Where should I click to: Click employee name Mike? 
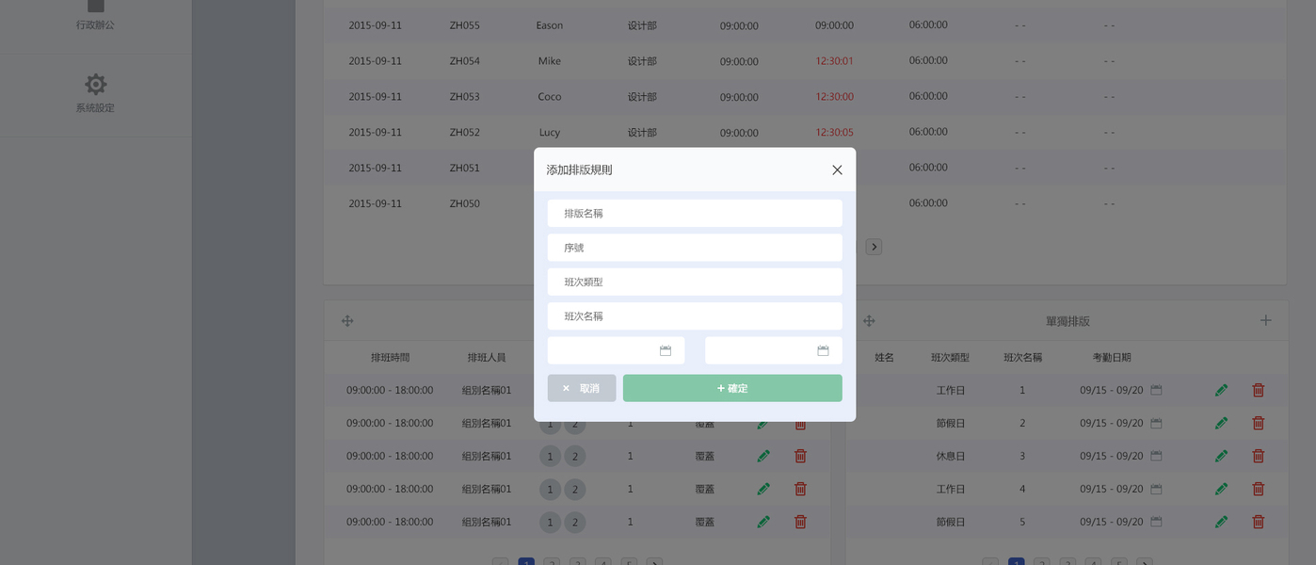(550, 61)
